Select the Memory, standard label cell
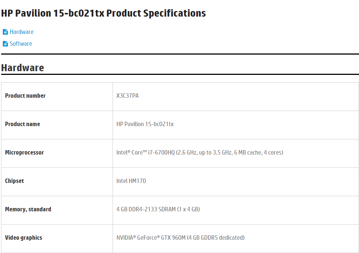The height and width of the screenshot is (253, 359). pos(57,210)
